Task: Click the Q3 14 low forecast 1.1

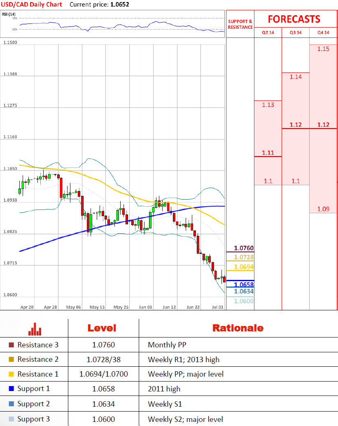Action: click(296, 181)
